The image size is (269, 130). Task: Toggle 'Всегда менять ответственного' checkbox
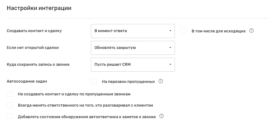10,105
